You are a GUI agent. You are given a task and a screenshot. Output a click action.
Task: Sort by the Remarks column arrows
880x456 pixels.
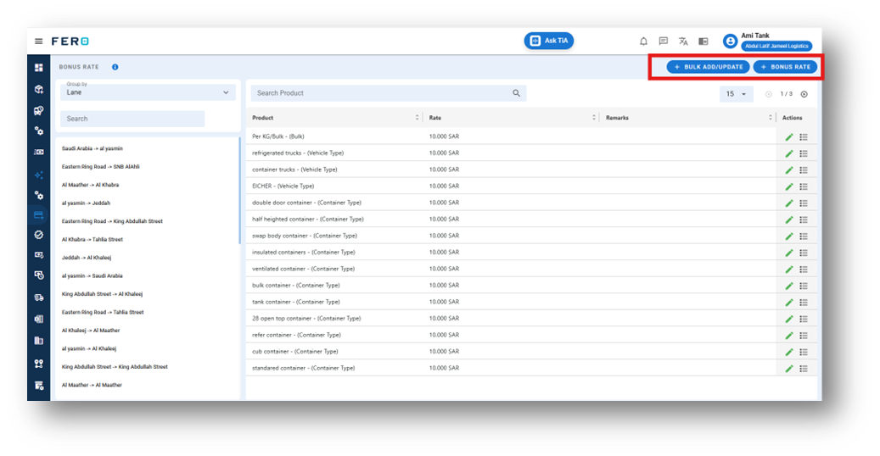771,118
